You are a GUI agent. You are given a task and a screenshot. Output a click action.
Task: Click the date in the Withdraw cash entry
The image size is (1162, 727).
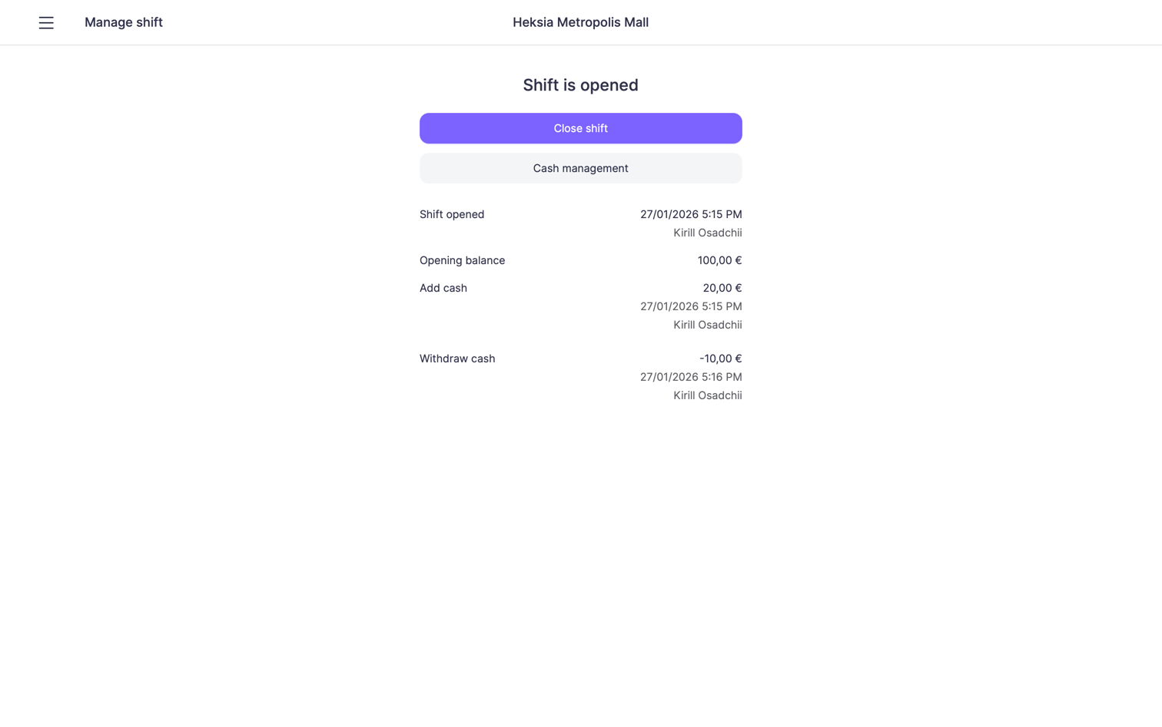[x=669, y=377]
